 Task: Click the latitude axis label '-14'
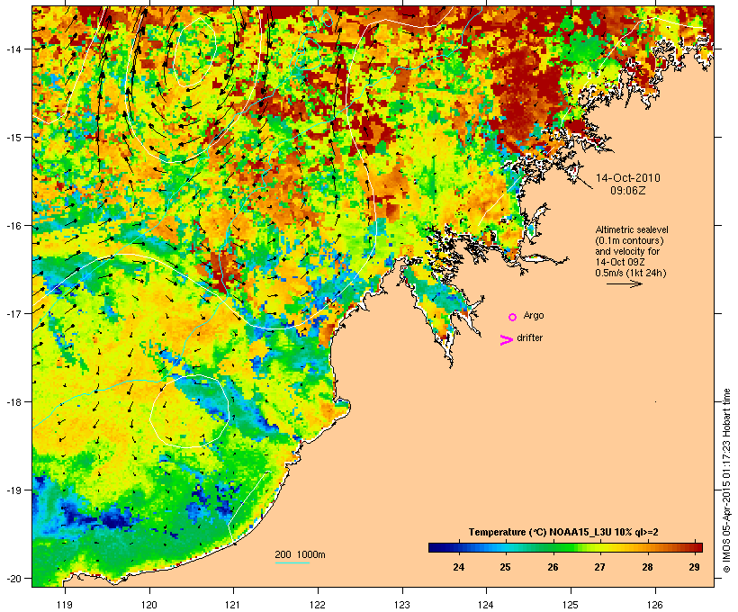tap(13, 49)
